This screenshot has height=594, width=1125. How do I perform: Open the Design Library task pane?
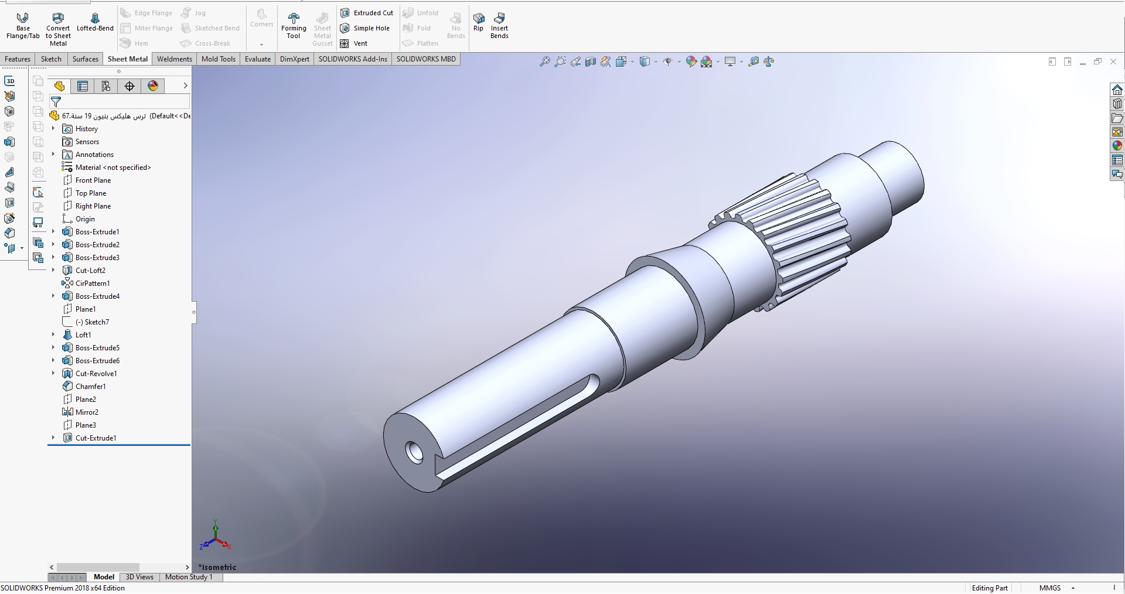point(1117,104)
